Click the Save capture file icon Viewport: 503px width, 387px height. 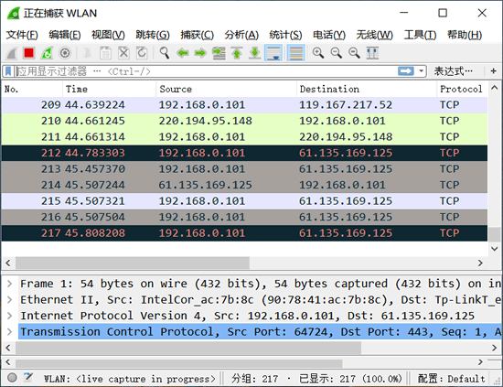[105, 53]
